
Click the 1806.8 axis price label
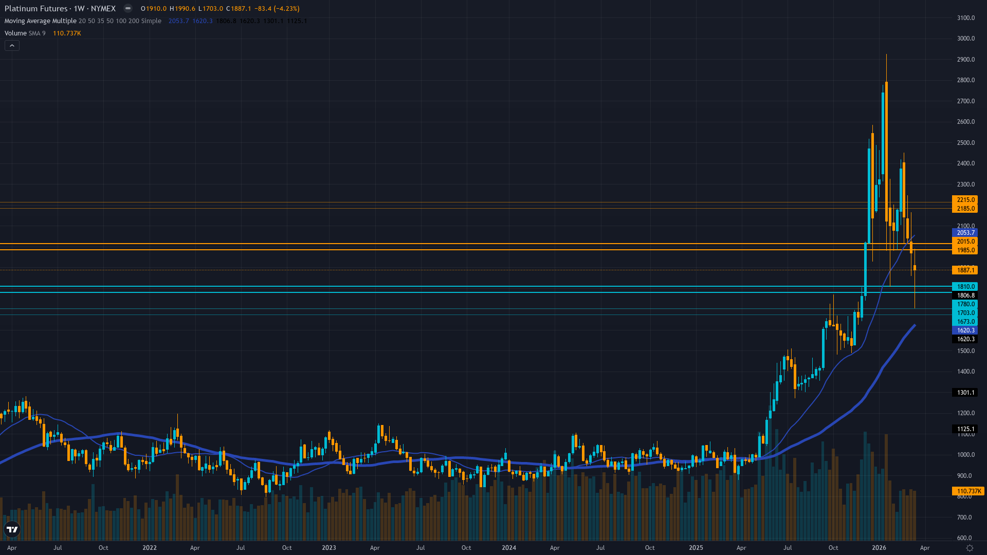coord(965,295)
